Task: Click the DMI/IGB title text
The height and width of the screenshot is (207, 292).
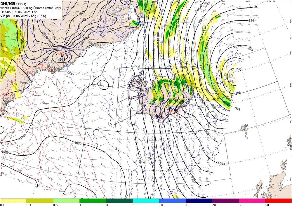Action: click(x=8, y=4)
